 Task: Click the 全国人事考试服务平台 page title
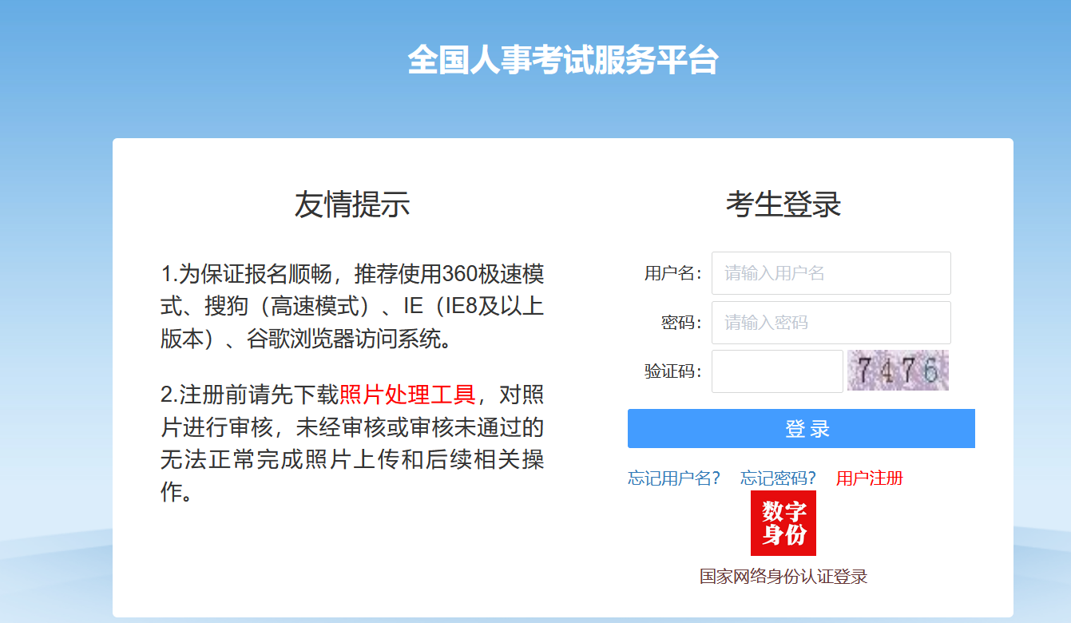coord(562,61)
